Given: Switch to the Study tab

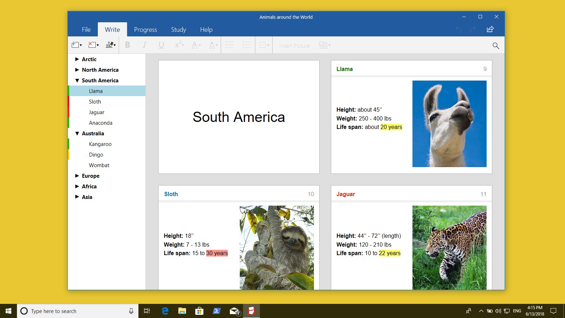Looking at the screenshot, I should click(178, 30).
